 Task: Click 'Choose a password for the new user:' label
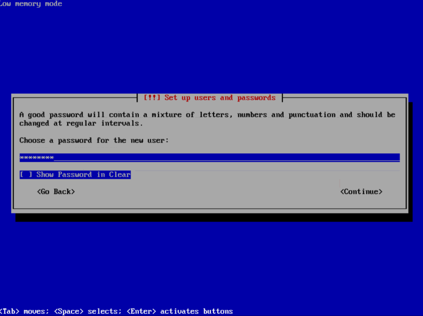tap(94, 140)
